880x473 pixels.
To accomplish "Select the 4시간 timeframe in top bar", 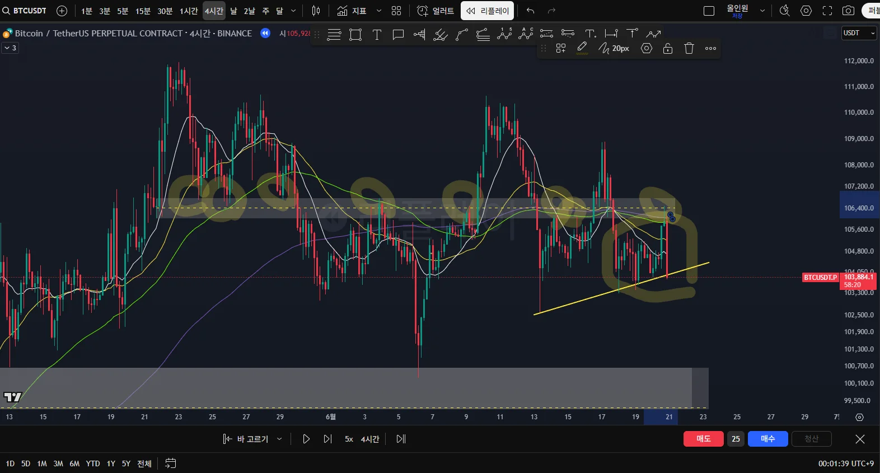I will [x=214, y=11].
